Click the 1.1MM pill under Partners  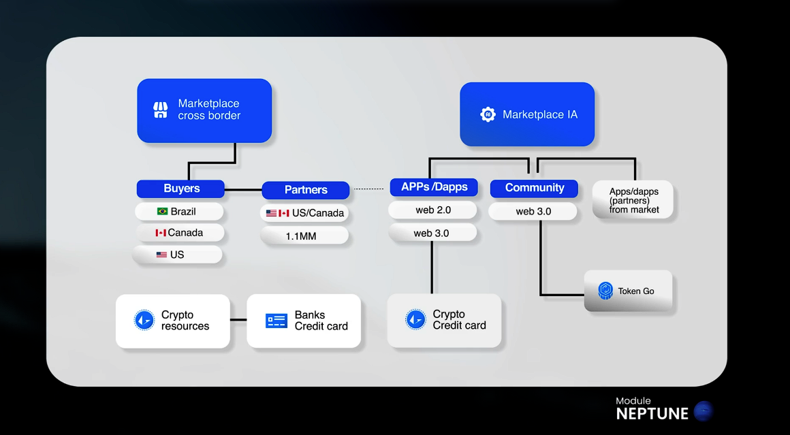point(304,236)
